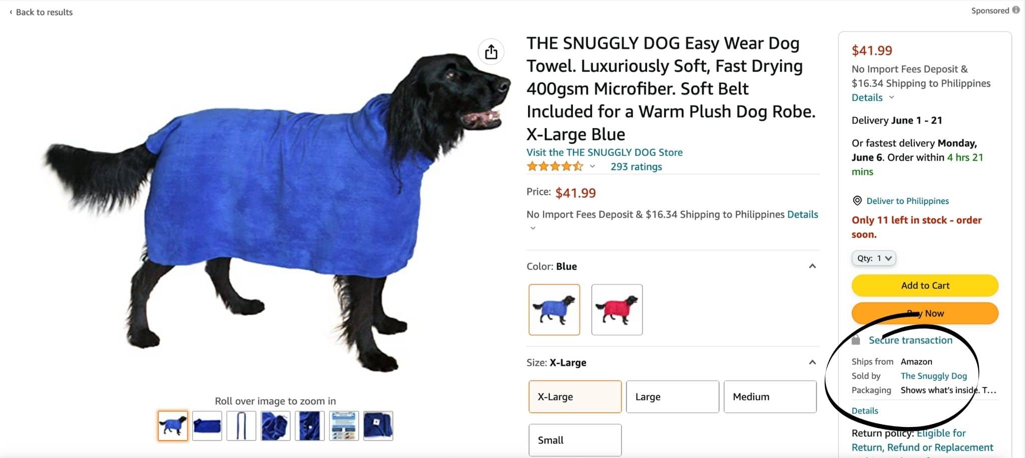The height and width of the screenshot is (458, 1025).
Task: Click the Sponsored info icon
Action: pyautogui.click(x=1016, y=10)
